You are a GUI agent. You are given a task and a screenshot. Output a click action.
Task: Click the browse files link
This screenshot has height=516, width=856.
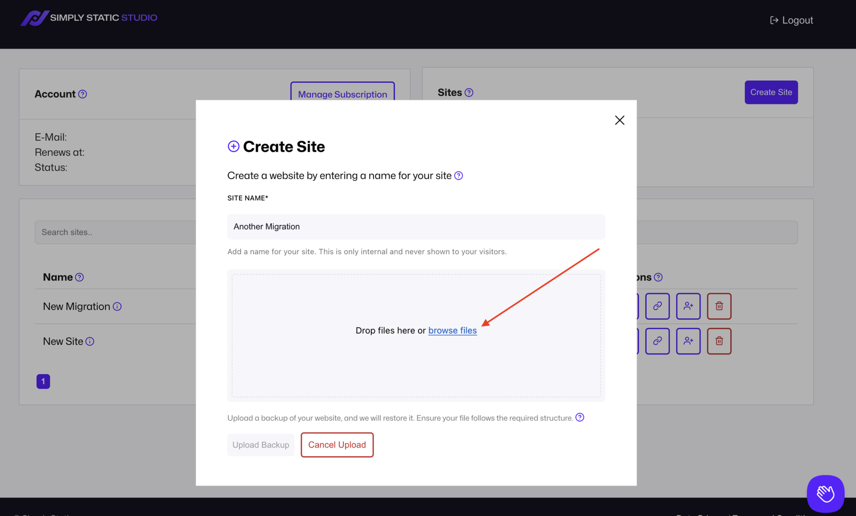tap(452, 330)
